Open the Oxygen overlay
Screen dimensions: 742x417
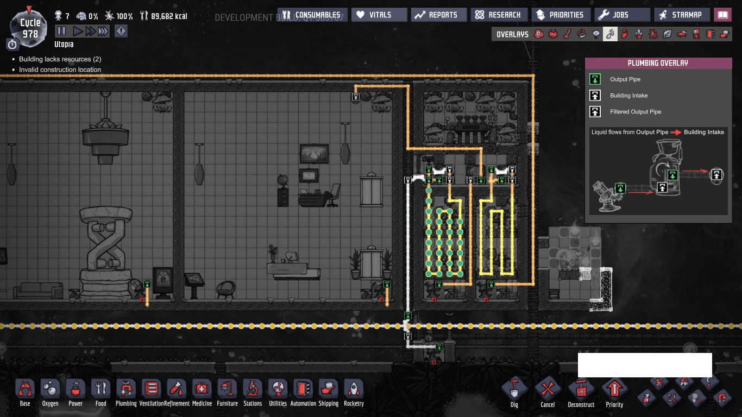pyautogui.click(x=539, y=34)
